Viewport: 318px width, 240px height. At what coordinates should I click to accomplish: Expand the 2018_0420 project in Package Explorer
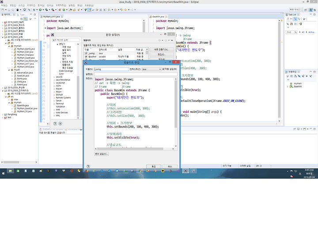3,22
